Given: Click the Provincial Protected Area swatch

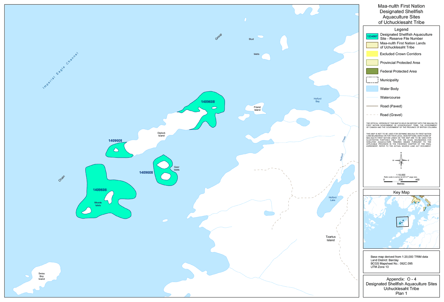Looking at the screenshot, I should 372,62.
